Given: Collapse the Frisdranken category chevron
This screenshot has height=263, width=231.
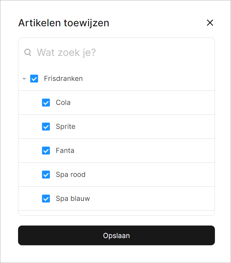Looking at the screenshot, I should pos(24,79).
